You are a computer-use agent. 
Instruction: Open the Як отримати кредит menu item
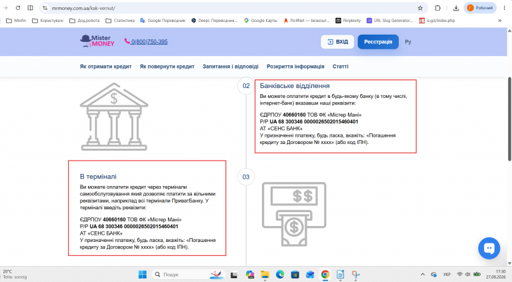point(105,66)
